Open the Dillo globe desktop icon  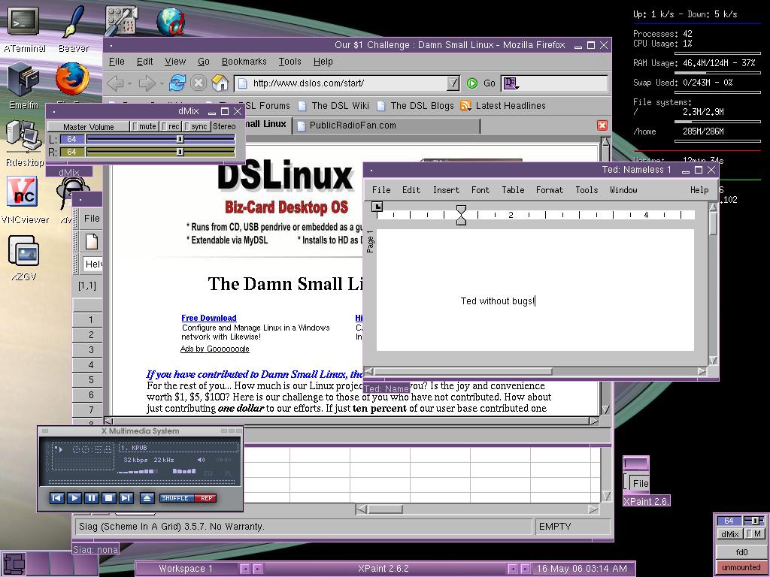[171, 20]
